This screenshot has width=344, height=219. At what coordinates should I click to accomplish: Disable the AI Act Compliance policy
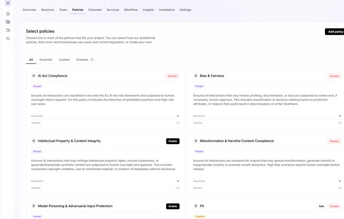pos(172,76)
